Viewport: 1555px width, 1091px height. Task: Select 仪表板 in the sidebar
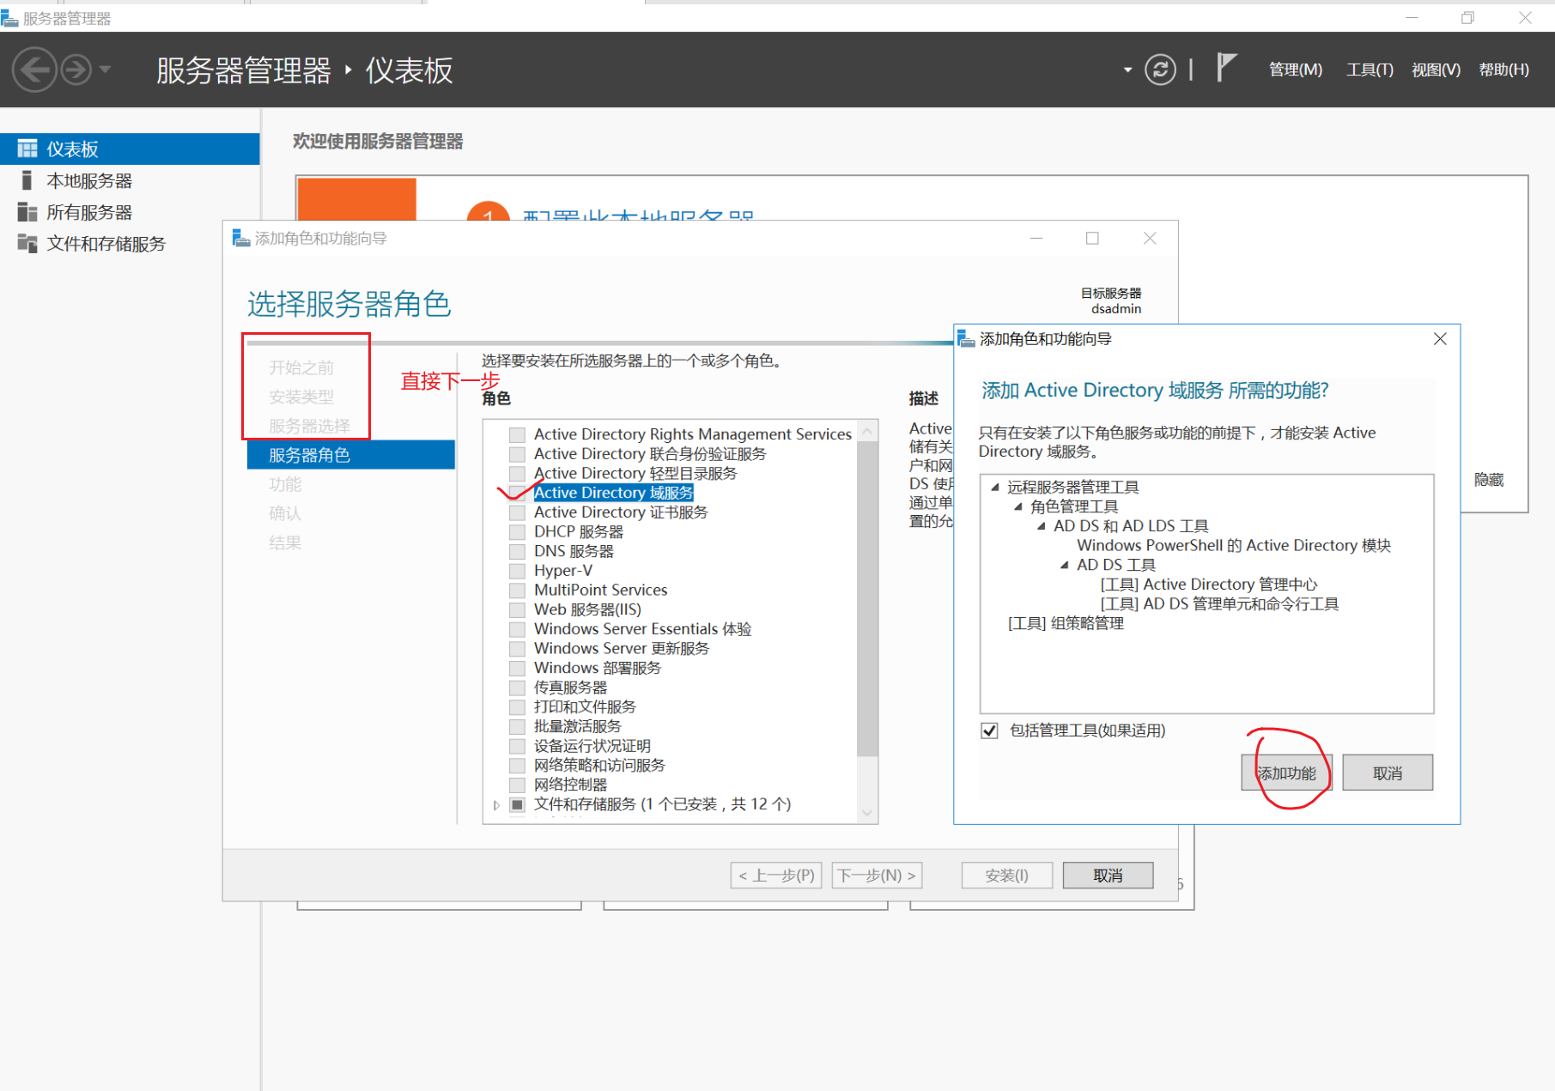130,148
